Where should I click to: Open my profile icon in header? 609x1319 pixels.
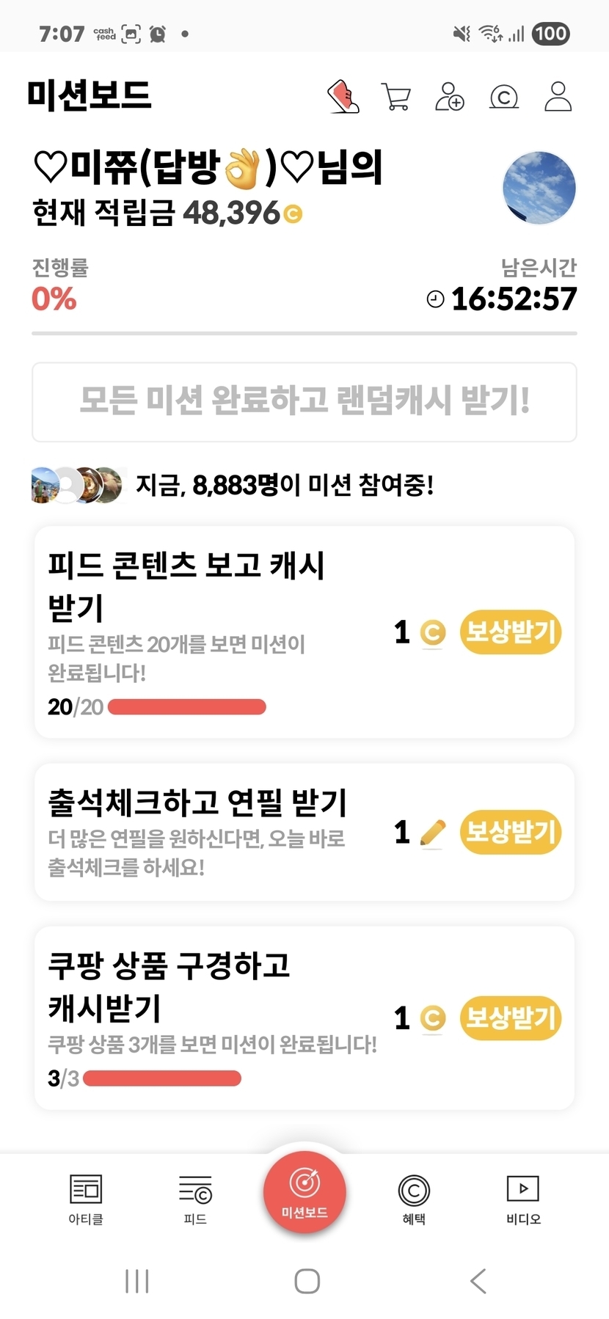[558, 96]
